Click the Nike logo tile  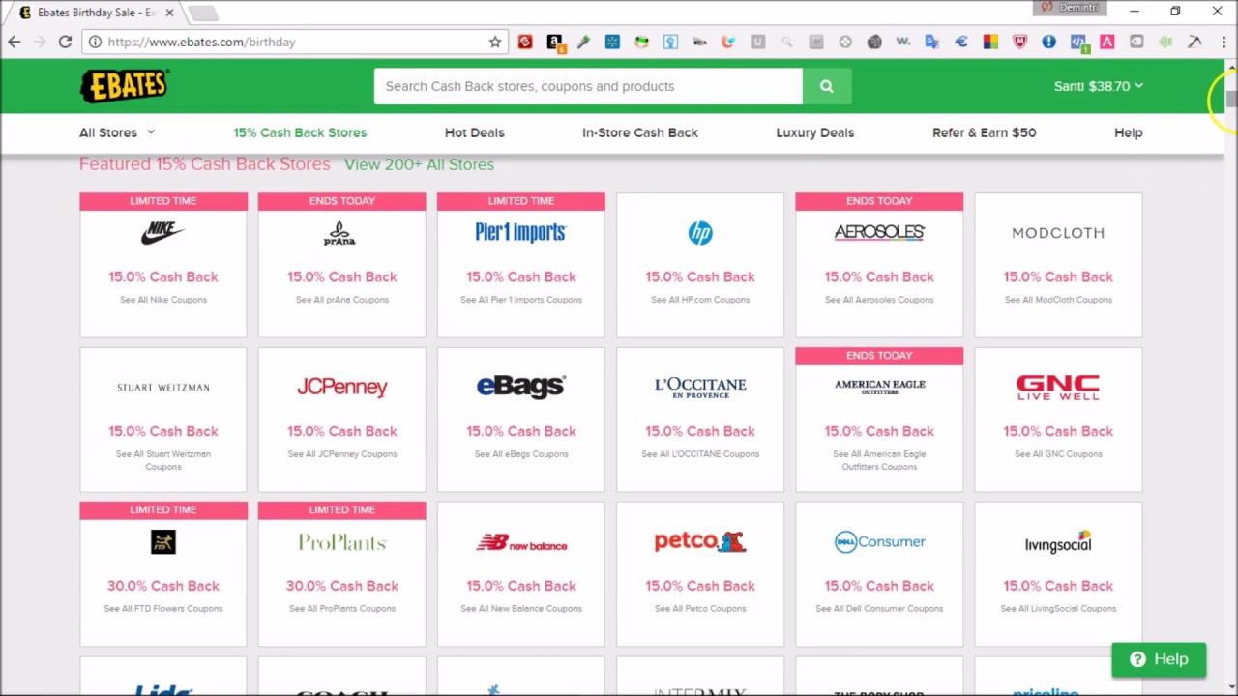(x=162, y=232)
